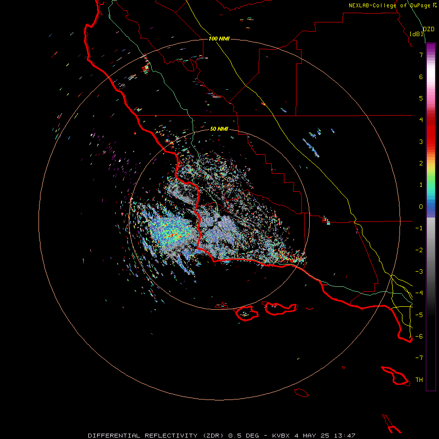Click the Differential Reflectivity KVBX caption text
The height and width of the screenshot is (439, 439).
coord(221,436)
